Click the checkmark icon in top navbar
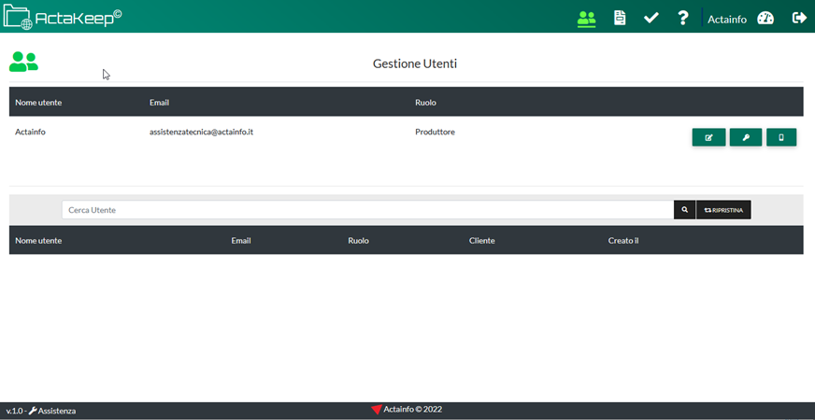Screen dimensions: 815x420 pyautogui.click(x=651, y=18)
